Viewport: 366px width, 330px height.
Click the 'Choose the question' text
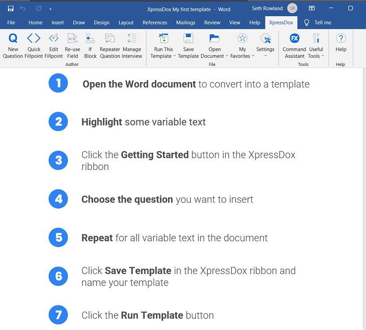pos(127,199)
